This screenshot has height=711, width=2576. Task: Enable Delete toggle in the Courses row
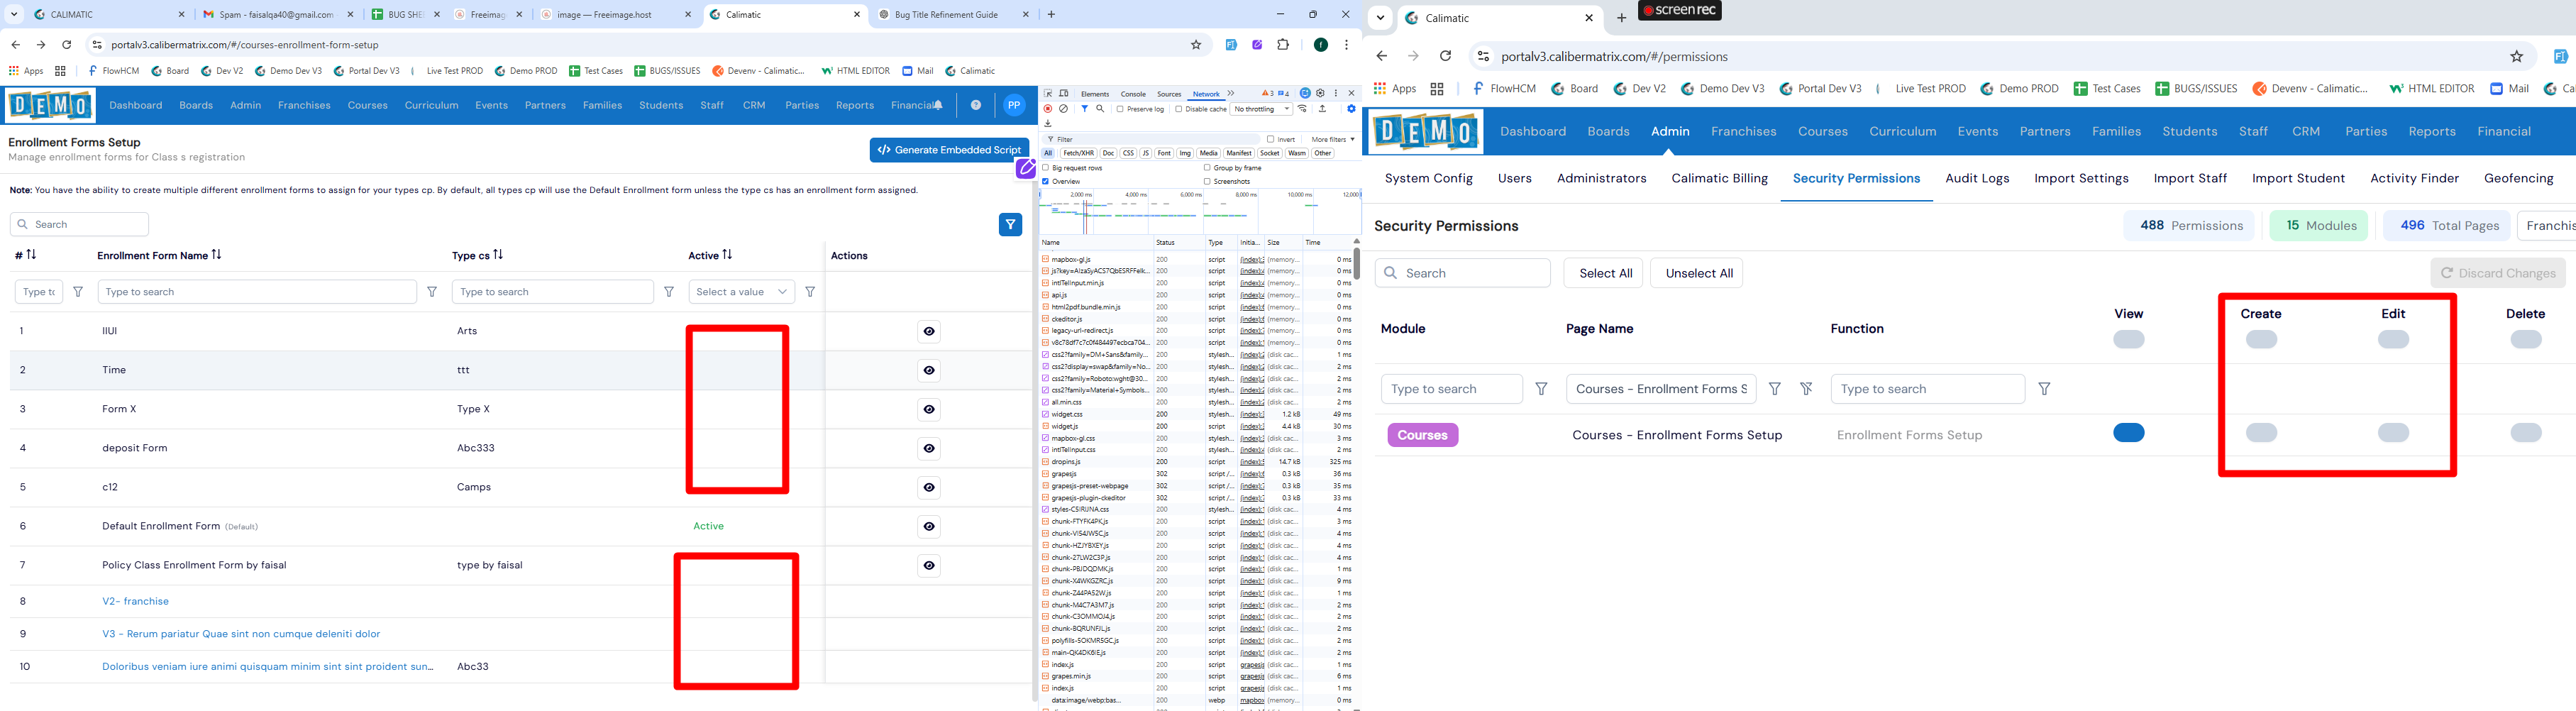2526,433
